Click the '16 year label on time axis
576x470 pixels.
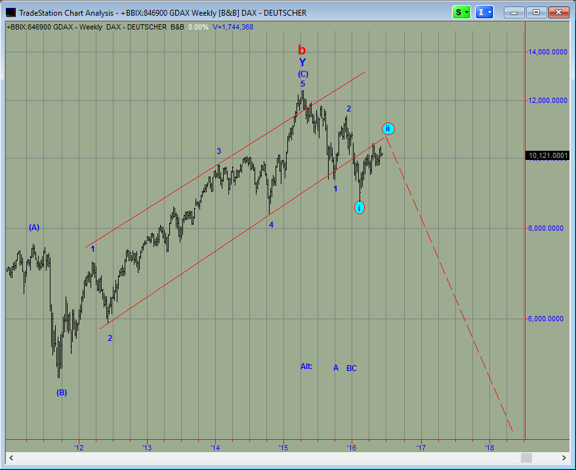352,448
